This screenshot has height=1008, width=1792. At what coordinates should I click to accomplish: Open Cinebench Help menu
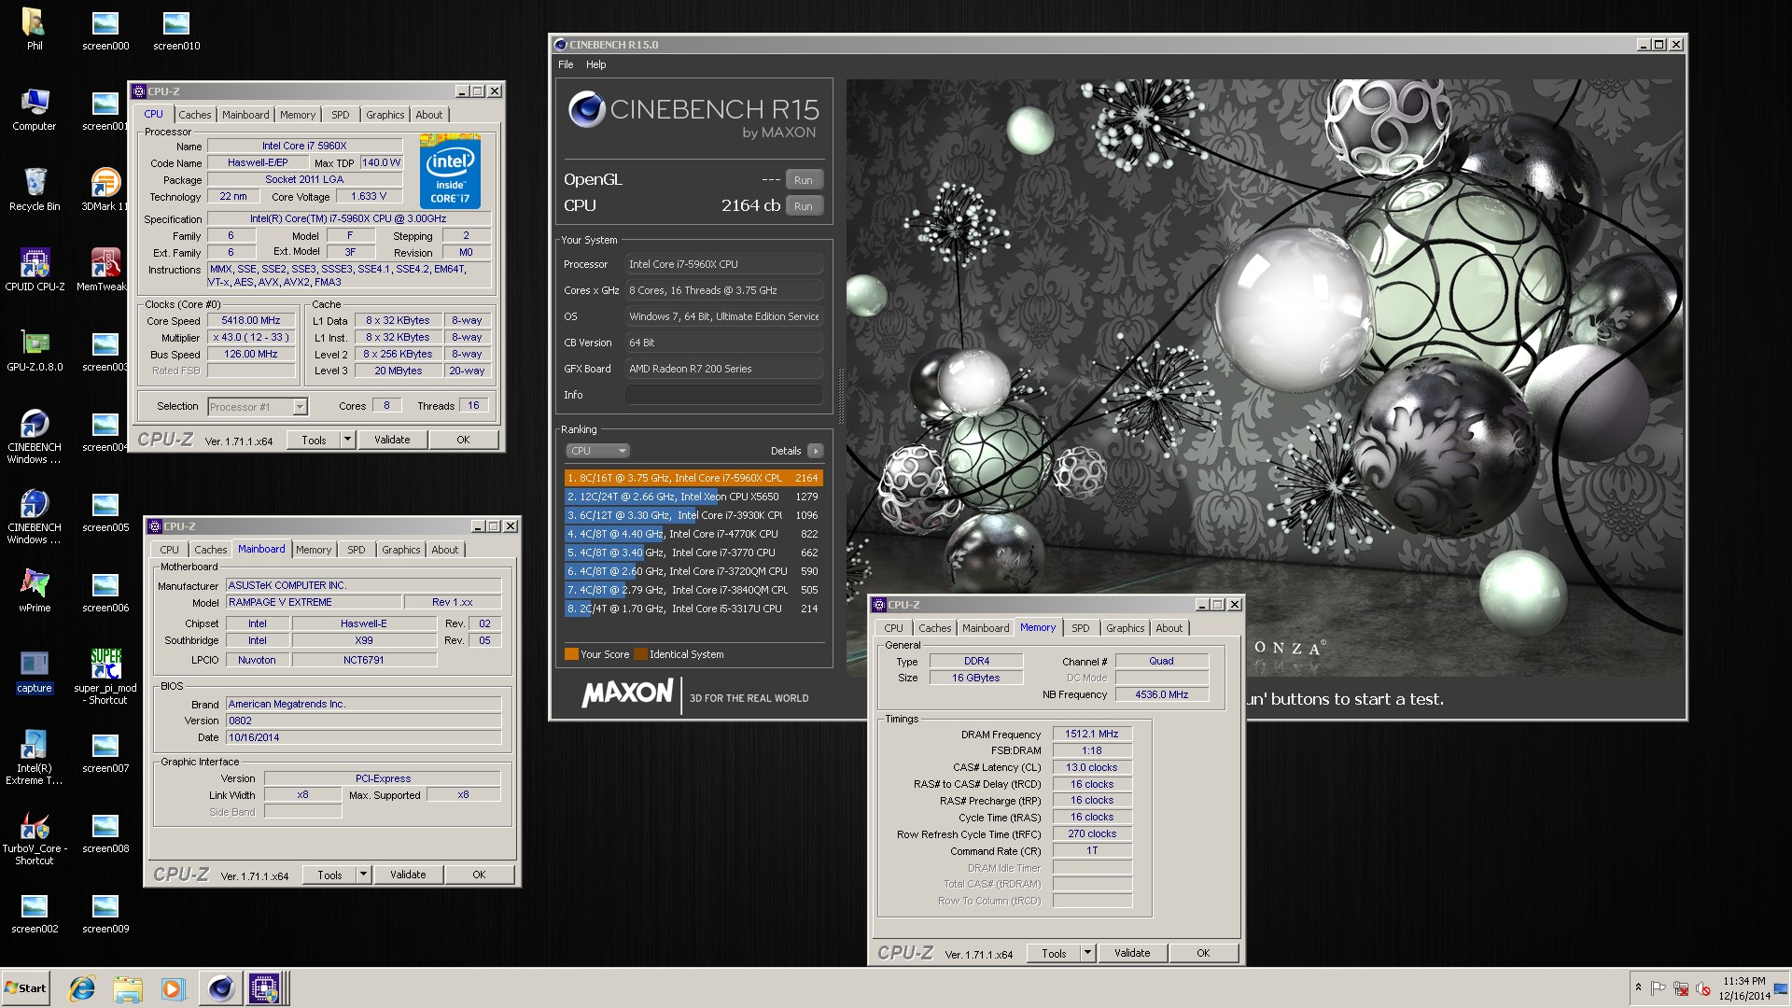(x=595, y=64)
